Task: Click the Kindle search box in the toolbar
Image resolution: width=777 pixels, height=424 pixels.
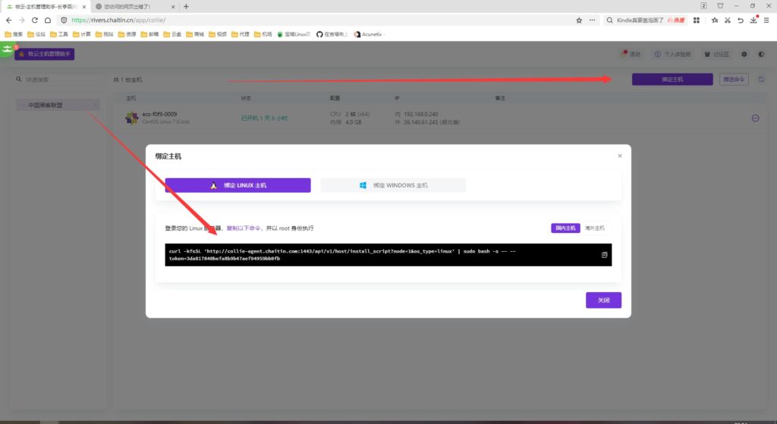Action: (645, 20)
